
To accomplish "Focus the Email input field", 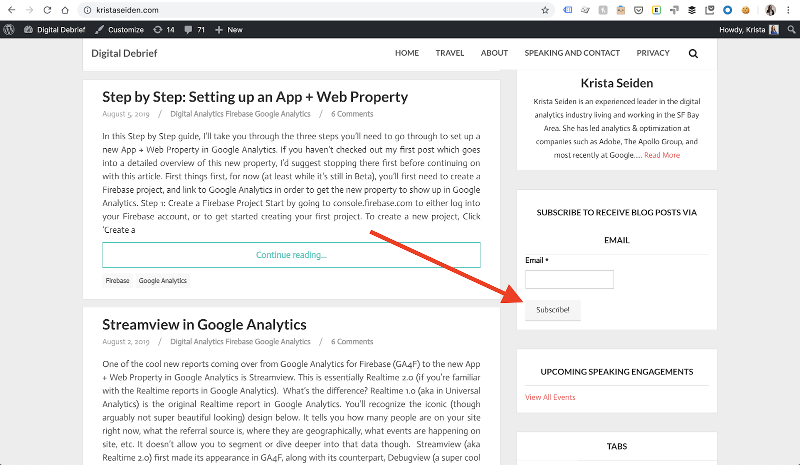I will [x=569, y=279].
